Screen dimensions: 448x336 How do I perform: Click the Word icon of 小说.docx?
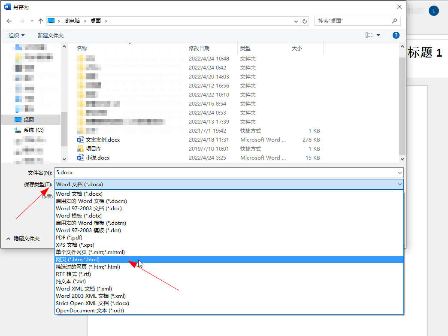[80, 158]
